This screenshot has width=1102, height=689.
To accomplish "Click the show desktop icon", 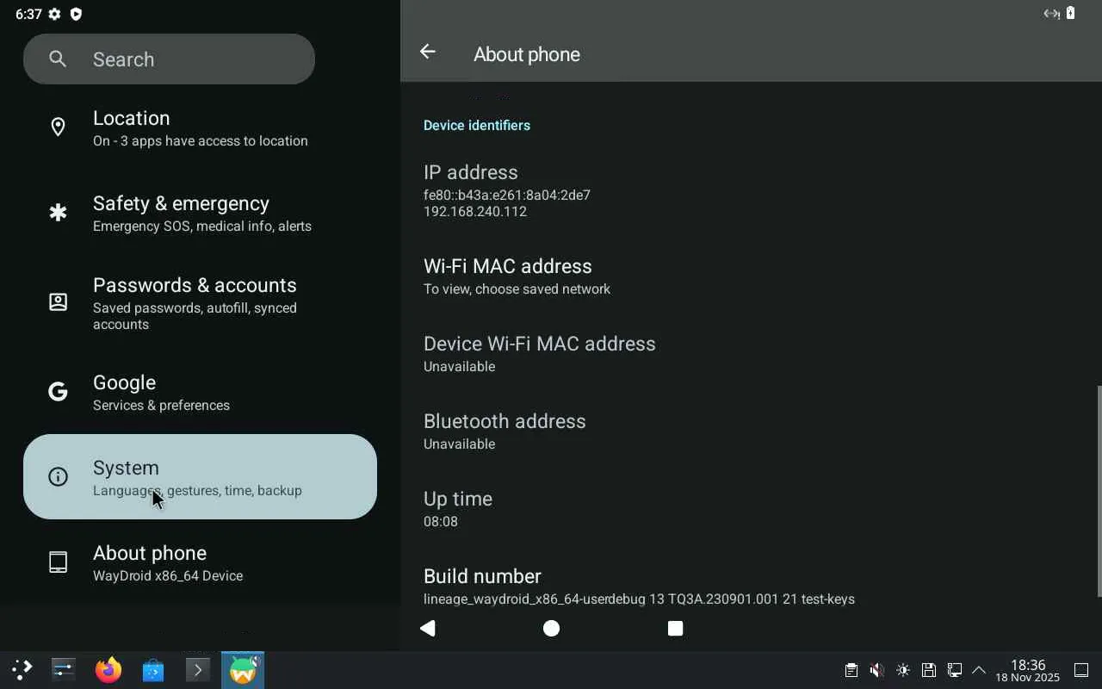I will tap(1081, 670).
